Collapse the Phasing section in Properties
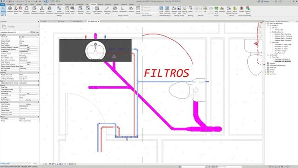 [x=38, y=117]
